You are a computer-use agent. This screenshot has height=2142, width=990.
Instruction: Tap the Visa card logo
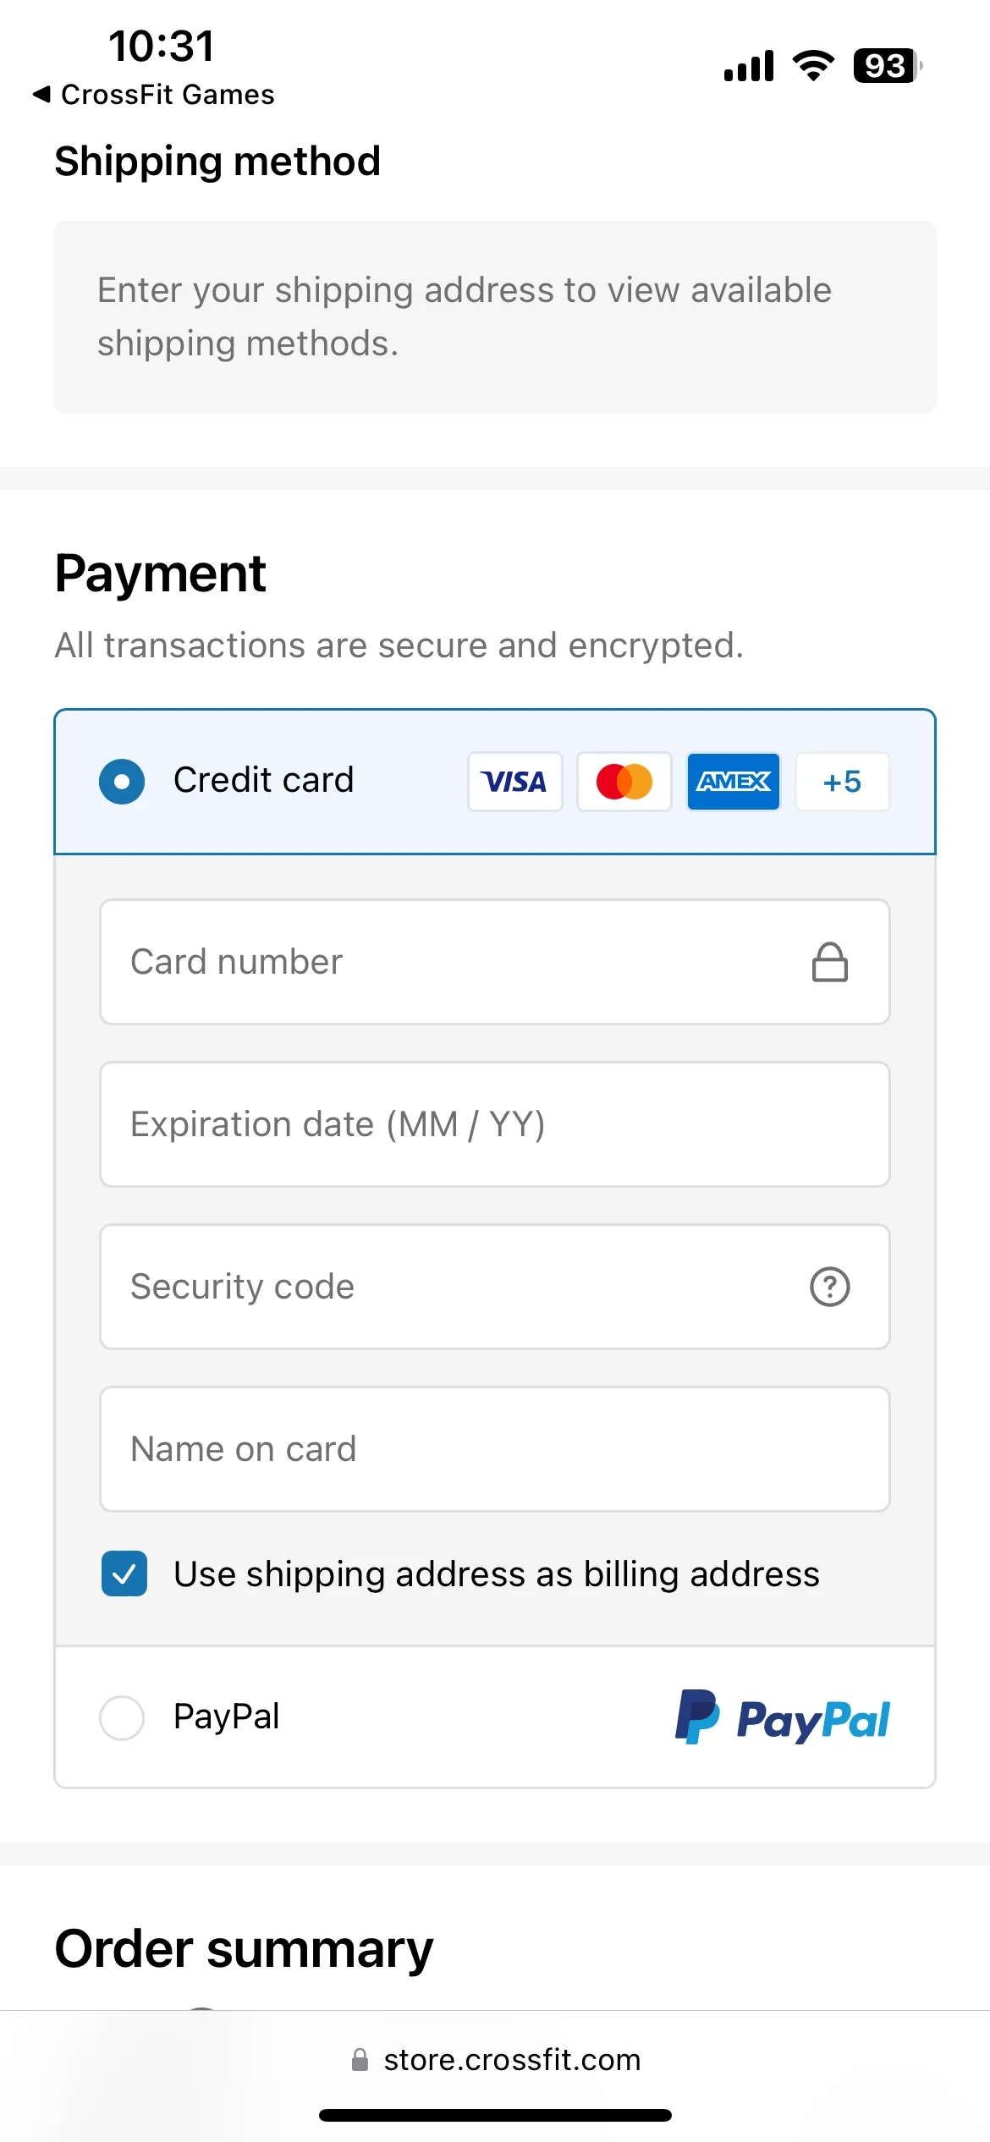(514, 782)
